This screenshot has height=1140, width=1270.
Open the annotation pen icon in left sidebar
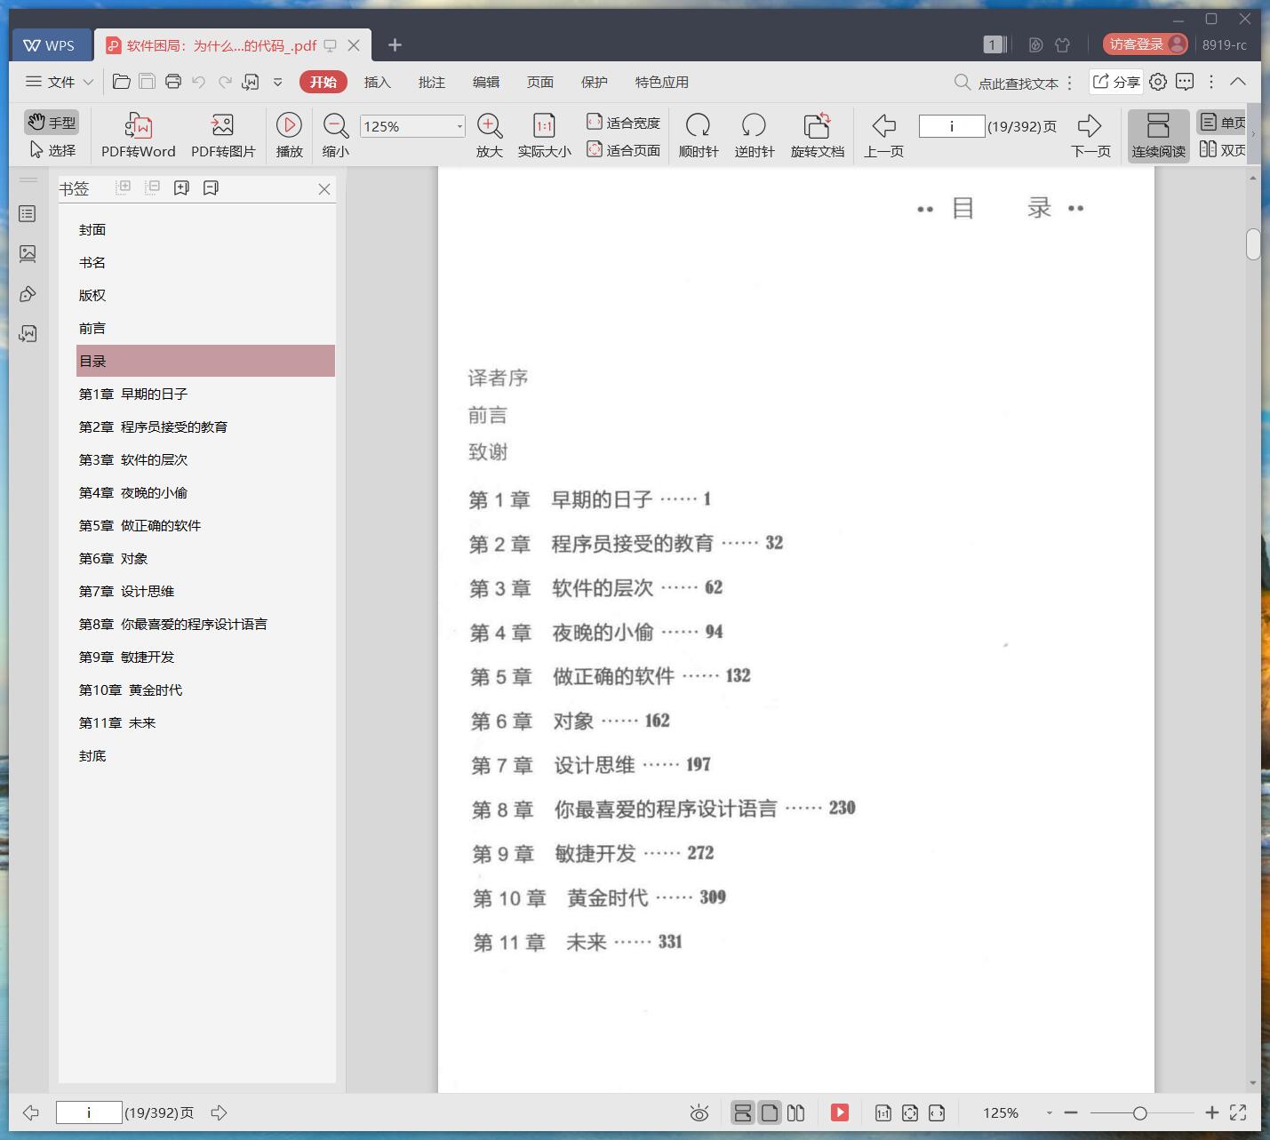(28, 293)
